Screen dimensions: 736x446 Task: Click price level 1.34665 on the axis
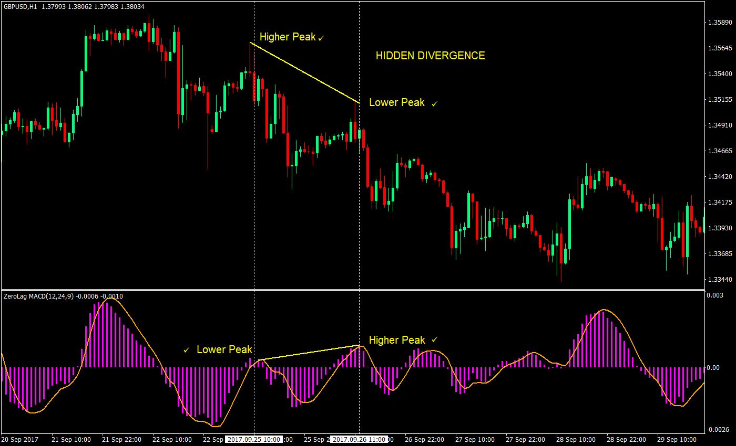coord(720,151)
